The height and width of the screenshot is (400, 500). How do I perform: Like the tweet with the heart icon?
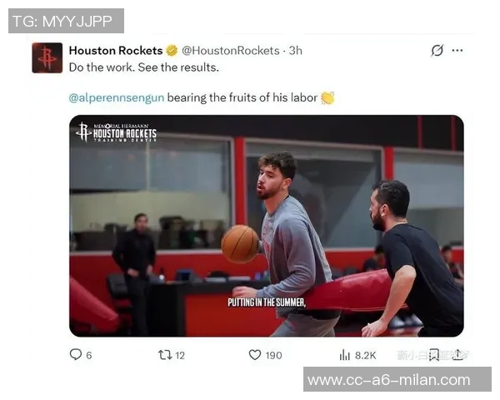tap(255, 355)
